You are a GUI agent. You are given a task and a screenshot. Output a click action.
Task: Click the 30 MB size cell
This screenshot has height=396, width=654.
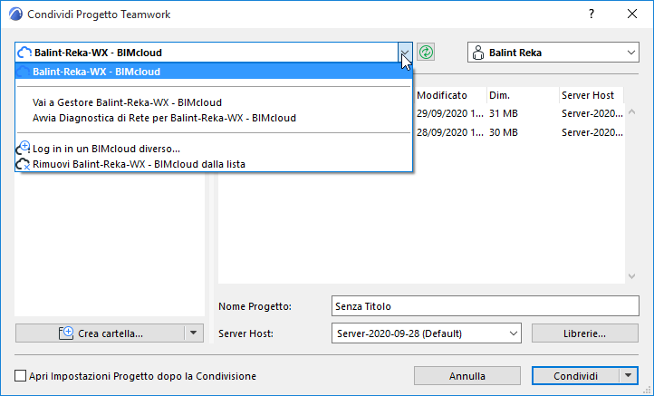click(x=504, y=132)
